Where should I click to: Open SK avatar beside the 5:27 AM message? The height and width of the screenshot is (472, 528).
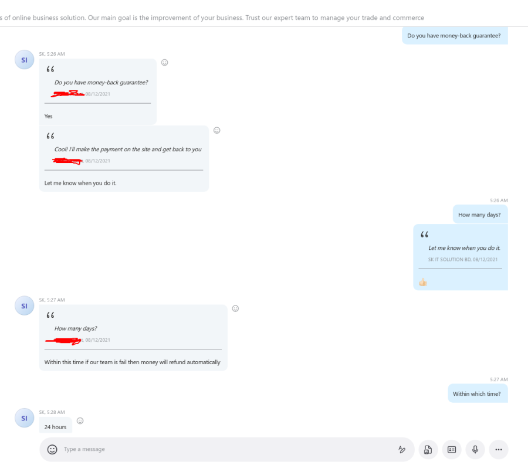(x=24, y=305)
